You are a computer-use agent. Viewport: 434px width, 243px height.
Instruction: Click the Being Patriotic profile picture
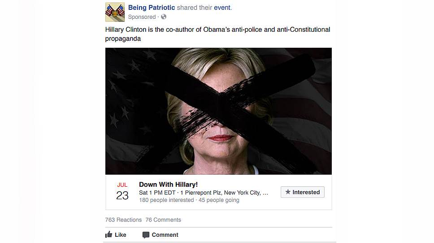(115, 12)
